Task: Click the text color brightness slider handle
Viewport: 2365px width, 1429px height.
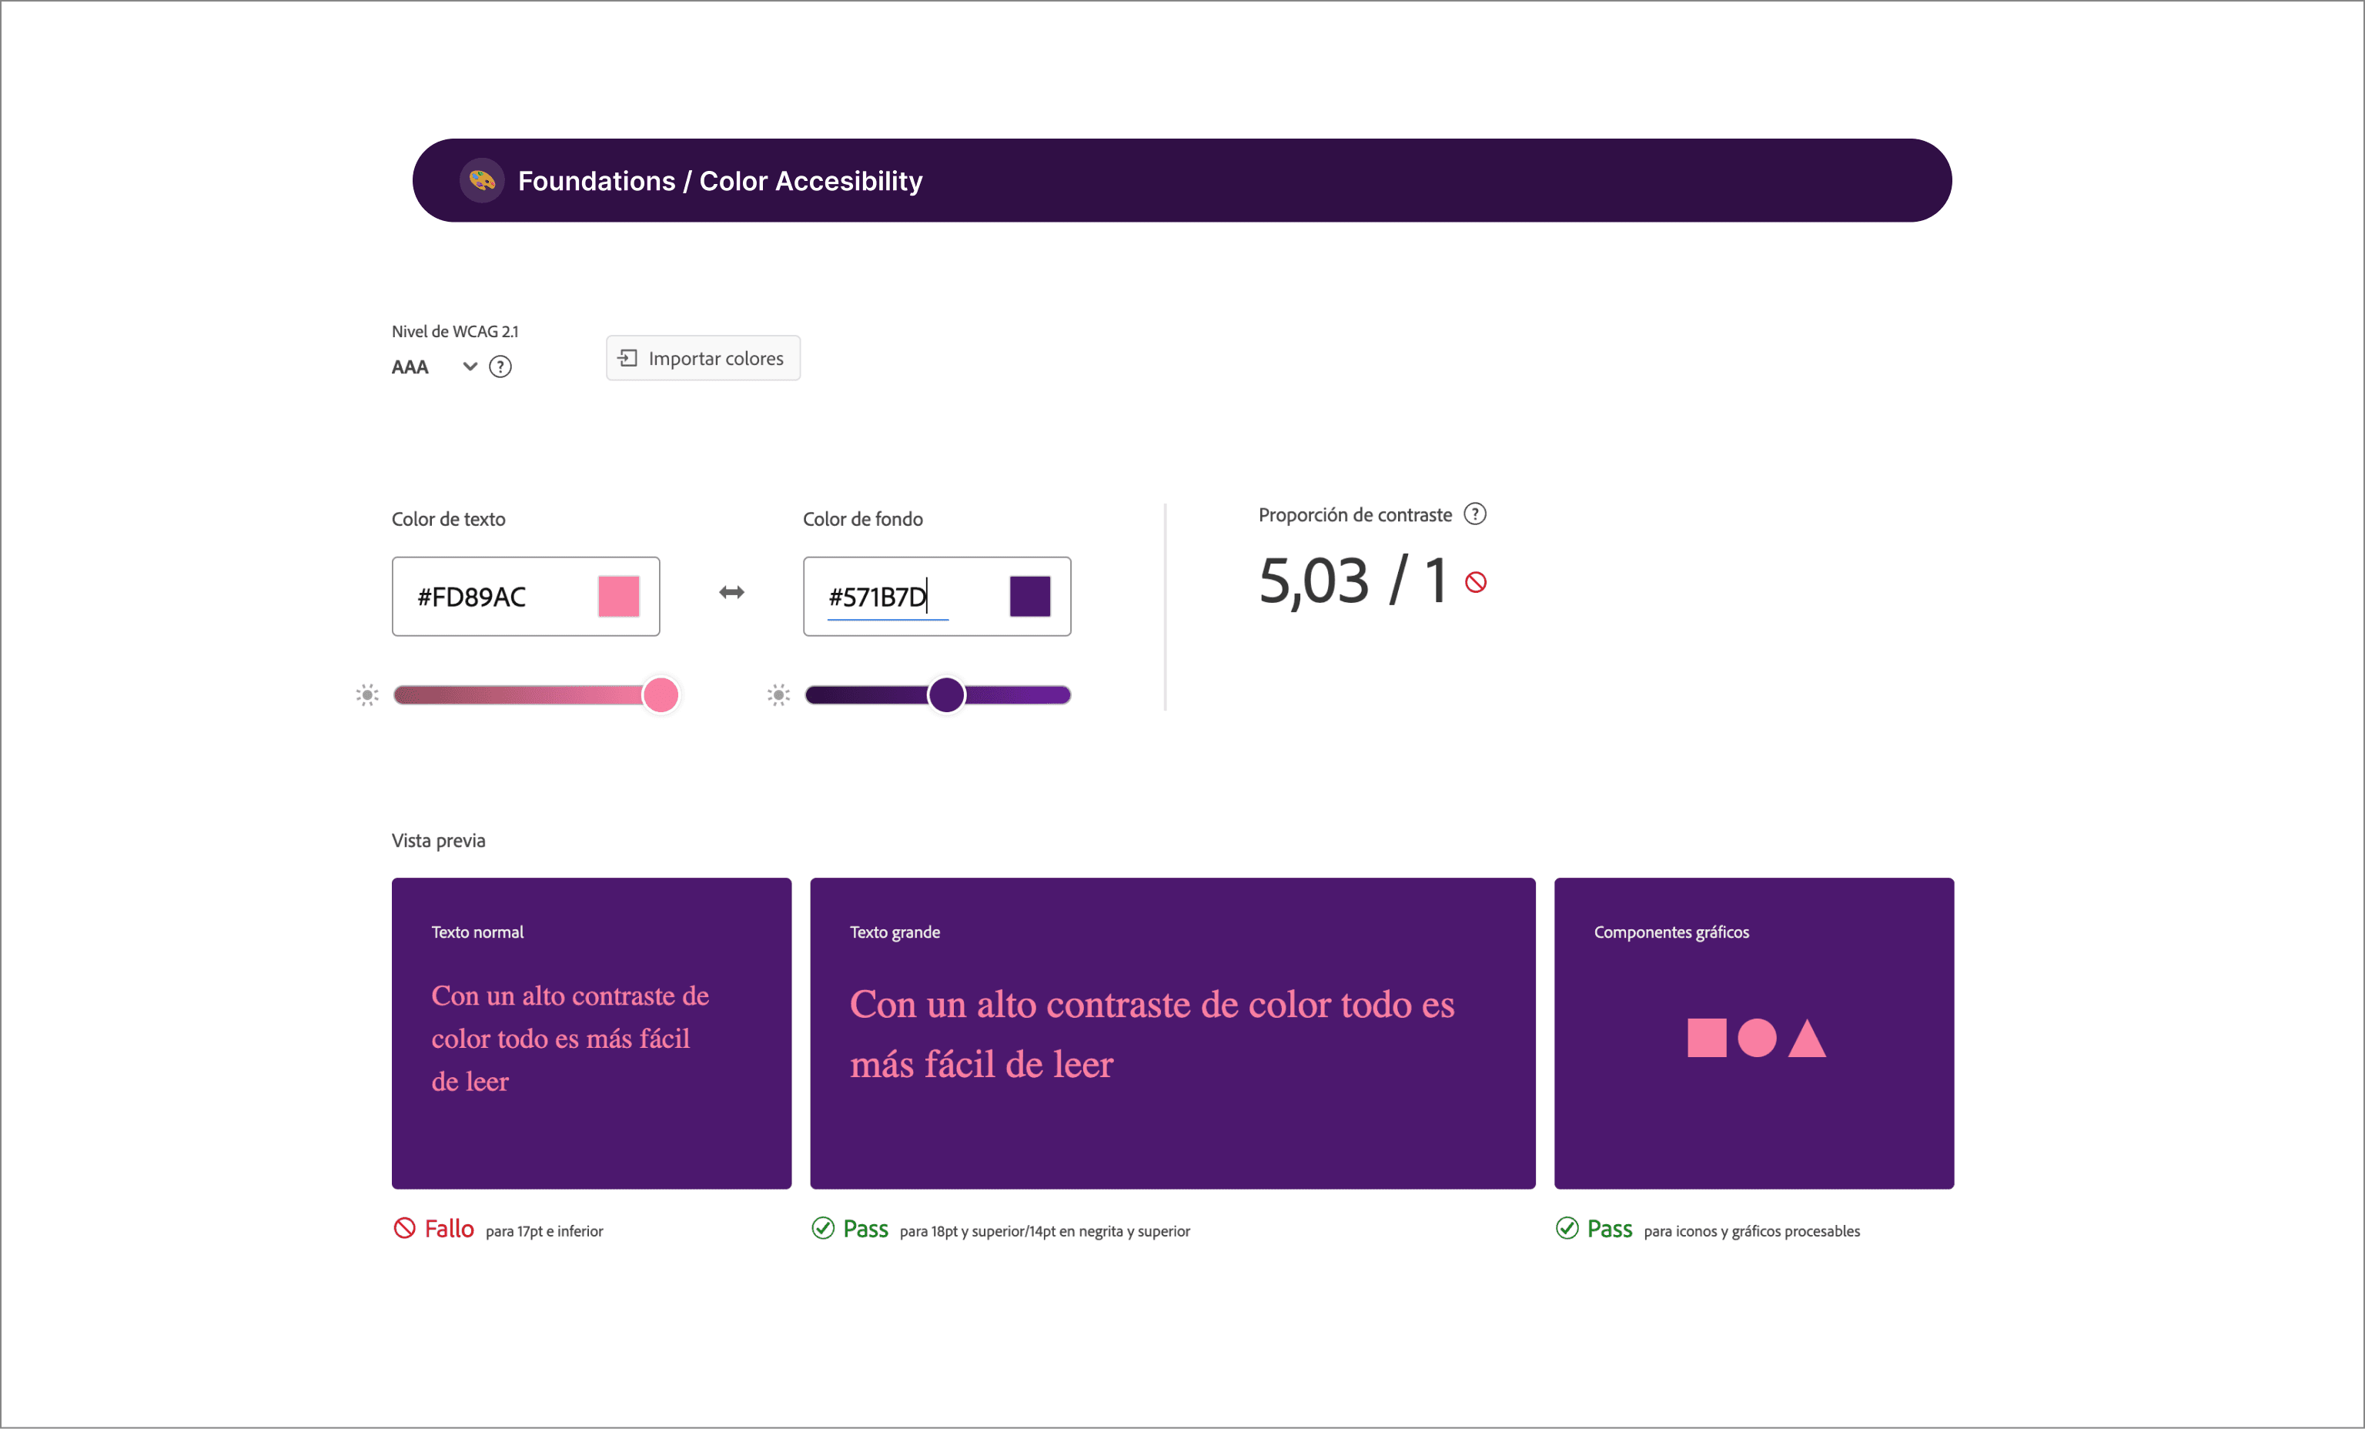Action: [661, 694]
